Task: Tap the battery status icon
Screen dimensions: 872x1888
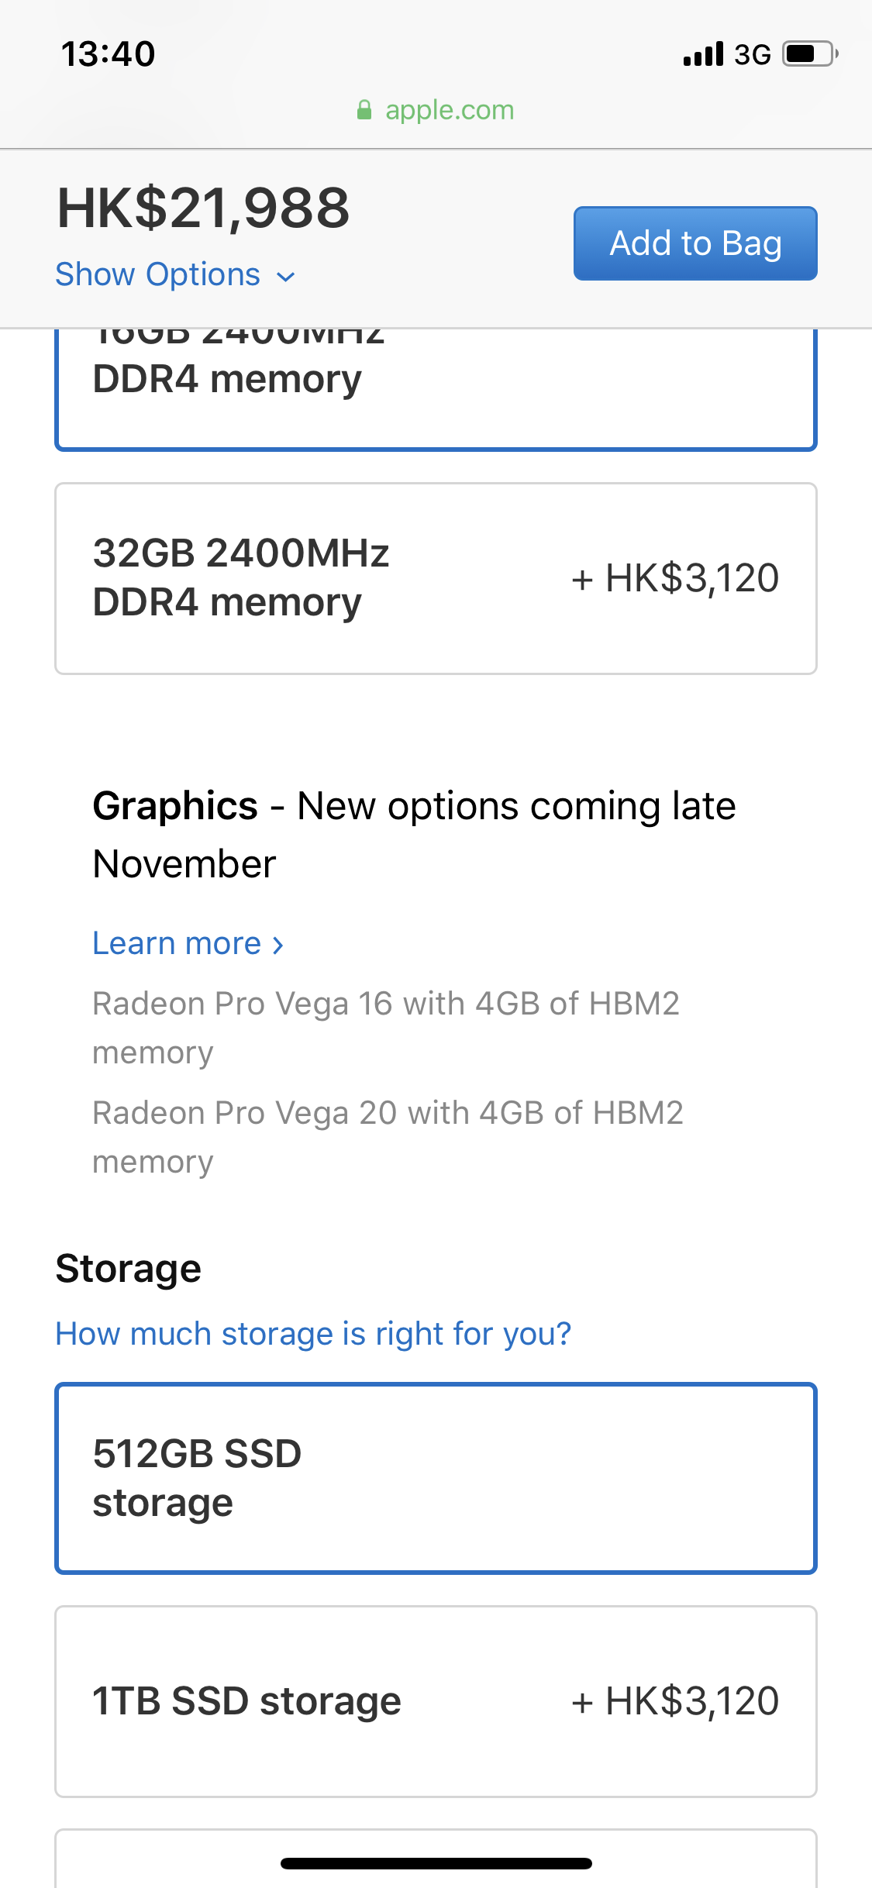Action: [x=810, y=54]
